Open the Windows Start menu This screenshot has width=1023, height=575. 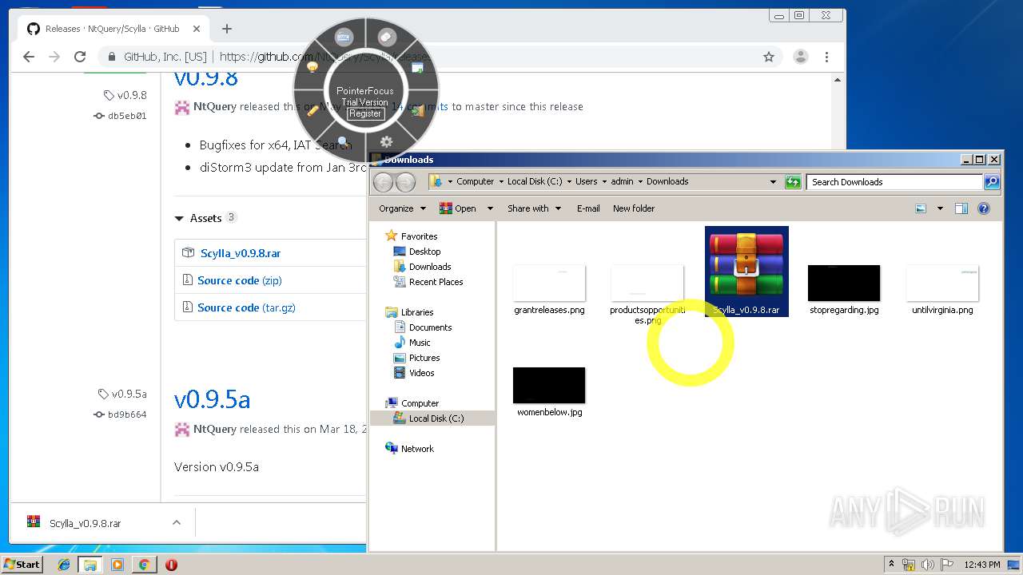coord(22,564)
